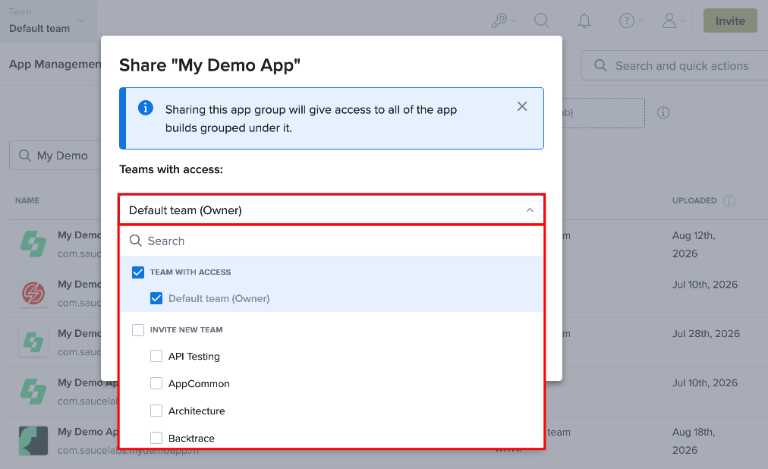
Task: Click the info icon next to UPLOADED
Action: 729,200
